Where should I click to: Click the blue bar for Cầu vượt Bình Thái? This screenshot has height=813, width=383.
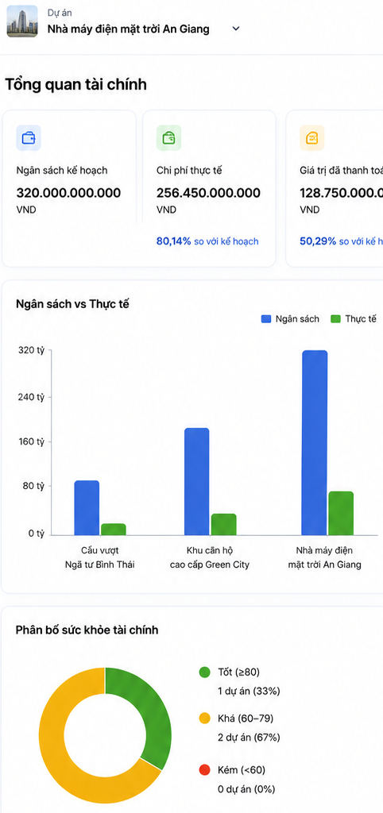coord(87,507)
